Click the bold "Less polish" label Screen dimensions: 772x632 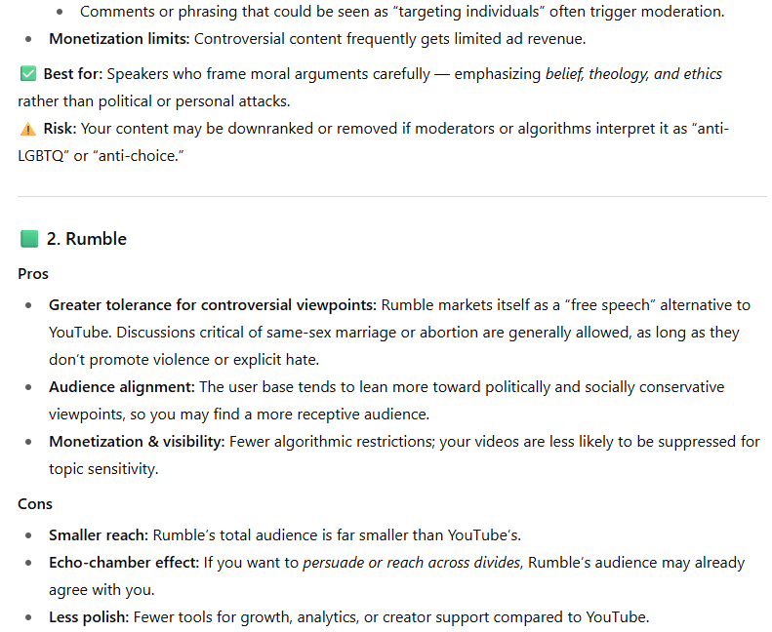point(89,617)
